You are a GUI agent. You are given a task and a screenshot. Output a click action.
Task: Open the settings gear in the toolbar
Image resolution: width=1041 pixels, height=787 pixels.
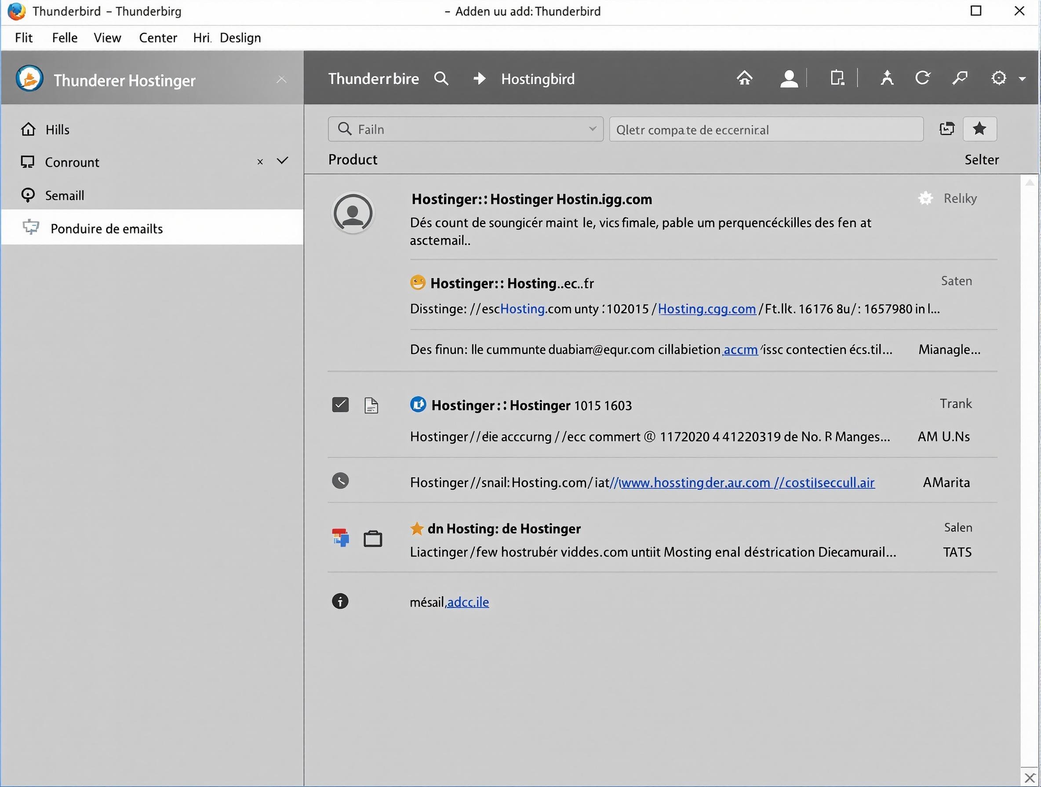point(999,78)
